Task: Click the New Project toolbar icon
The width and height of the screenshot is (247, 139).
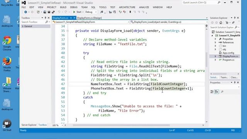Action: (x=38, y=12)
